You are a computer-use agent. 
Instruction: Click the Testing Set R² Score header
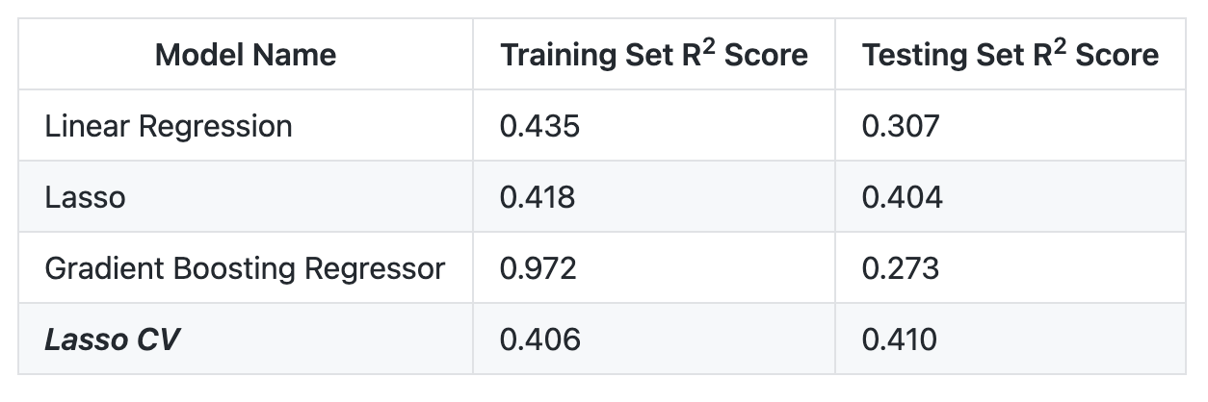click(x=1011, y=55)
